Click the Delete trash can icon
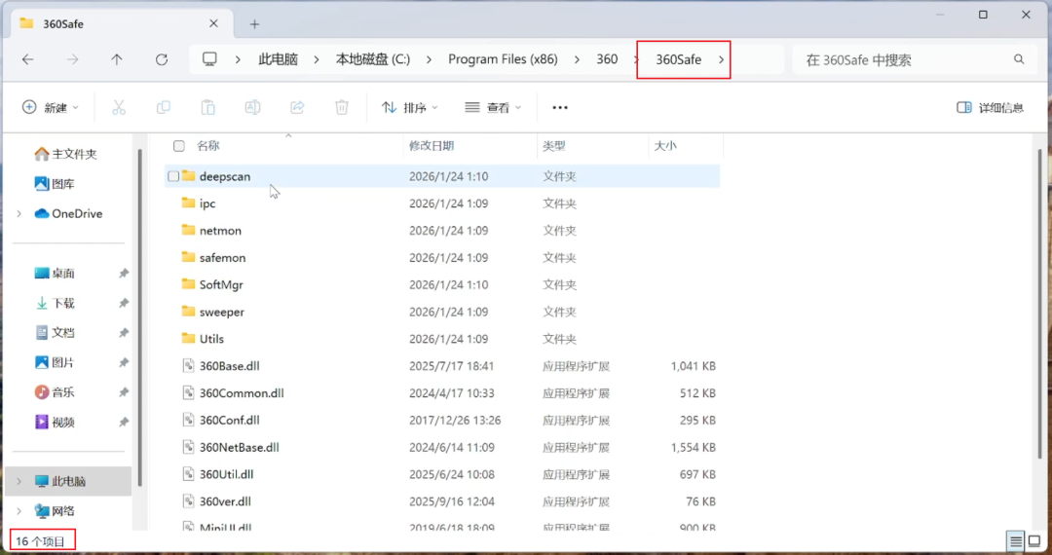This screenshot has height=555, width=1052. point(342,107)
